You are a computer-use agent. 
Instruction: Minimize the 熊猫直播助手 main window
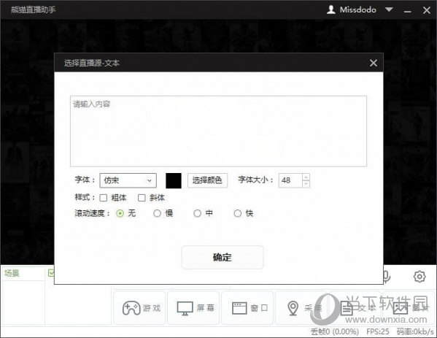point(408,11)
